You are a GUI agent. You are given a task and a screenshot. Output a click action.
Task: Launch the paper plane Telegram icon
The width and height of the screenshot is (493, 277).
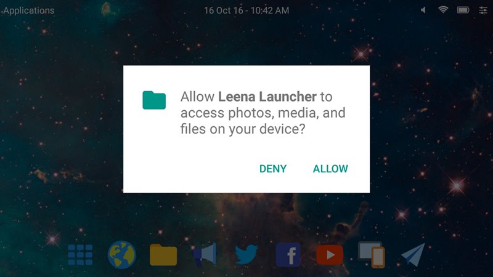pyautogui.click(x=413, y=255)
